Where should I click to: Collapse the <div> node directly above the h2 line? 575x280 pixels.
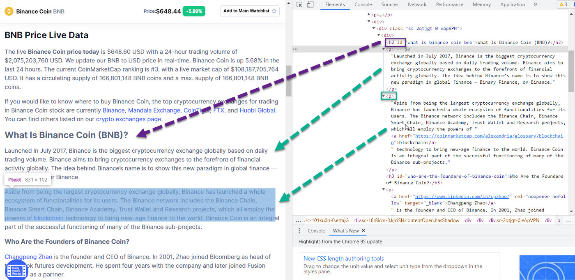(x=379, y=35)
